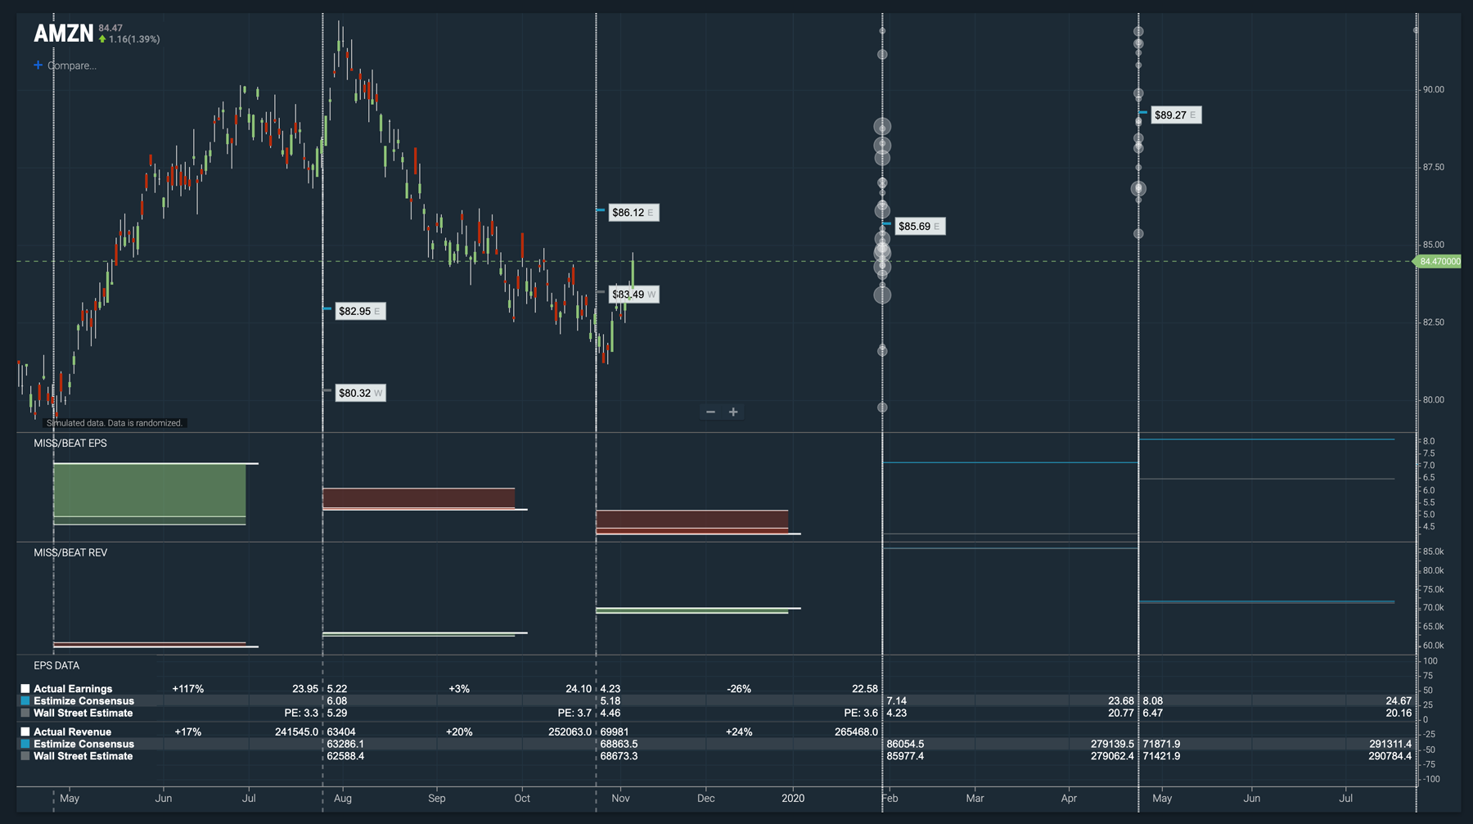Click the AMZN ticker symbol
Screen dimensions: 1473x824
[x=64, y=34]
